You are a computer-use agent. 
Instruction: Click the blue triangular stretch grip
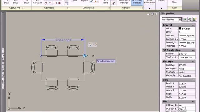pyautogui.click(x=85, y=56)
